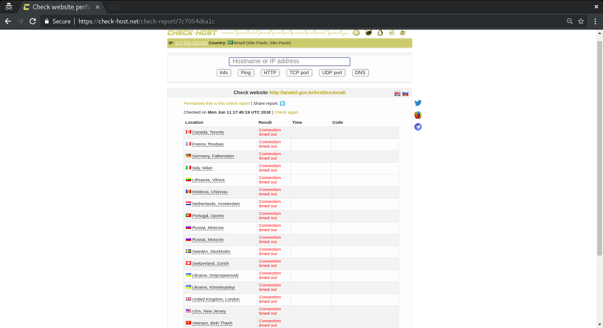Click the Portugal, Oporto location link
Screen dimensions: 603x328
tap(208, 216)
